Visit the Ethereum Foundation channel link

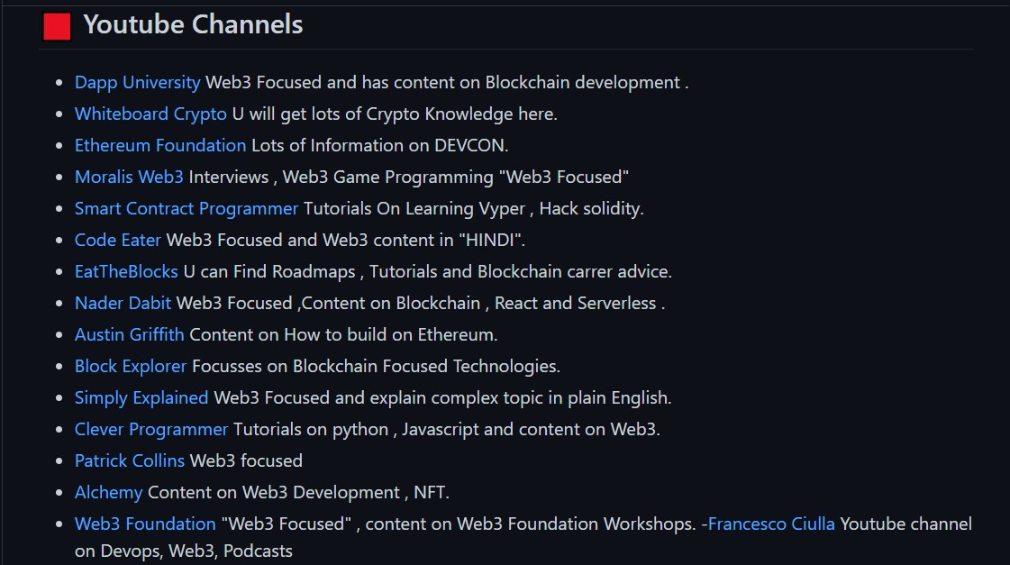pyautogui.click(x=160, y=146)
